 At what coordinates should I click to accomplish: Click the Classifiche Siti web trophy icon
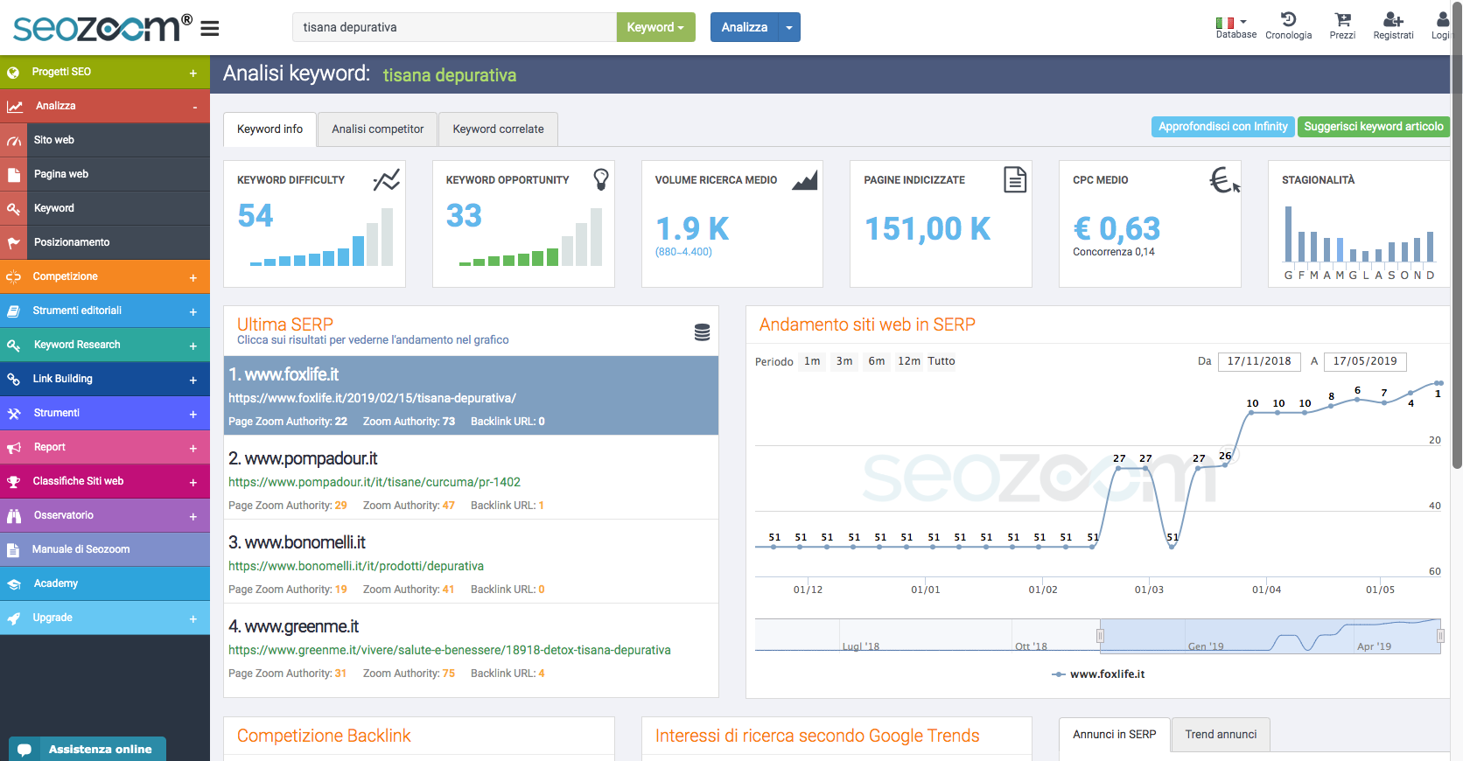14,482
